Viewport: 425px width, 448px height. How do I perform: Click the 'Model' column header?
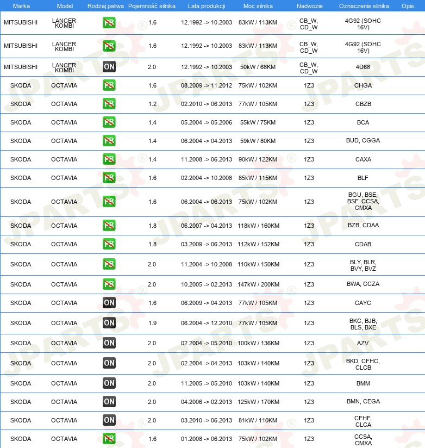pos(65,6)
